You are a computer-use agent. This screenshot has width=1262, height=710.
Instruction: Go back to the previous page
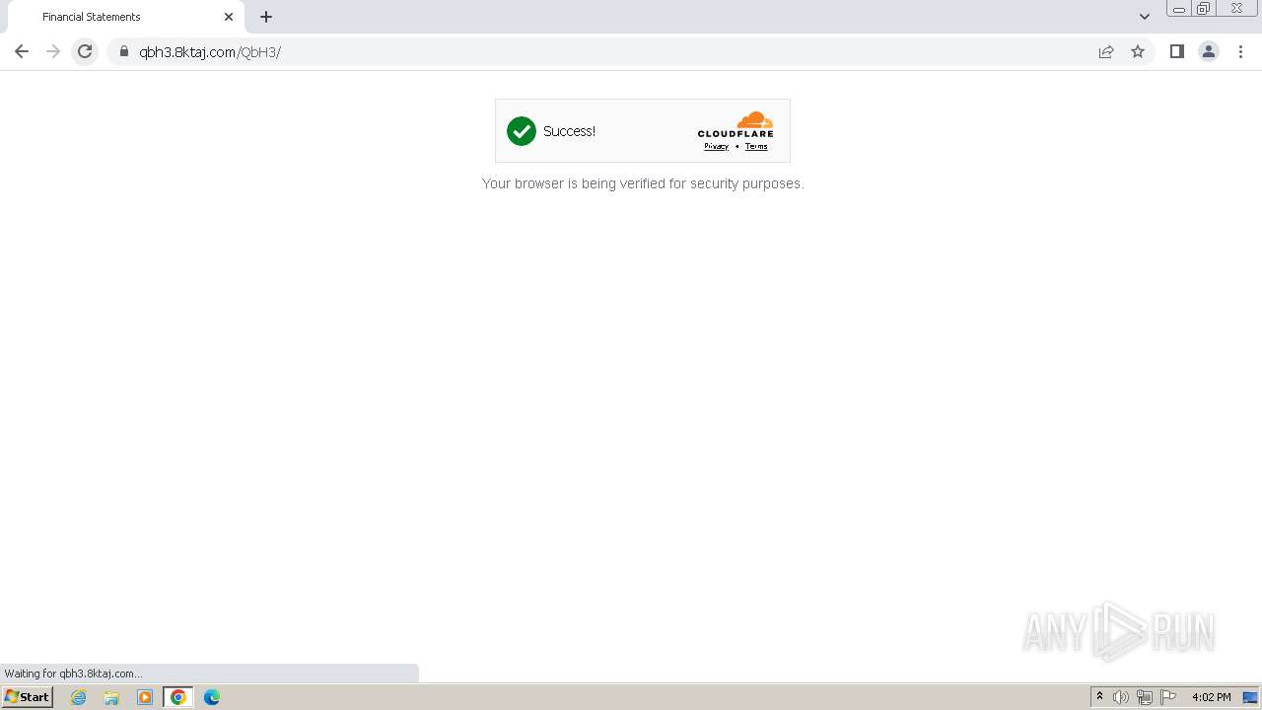click(x=22, y=51)
